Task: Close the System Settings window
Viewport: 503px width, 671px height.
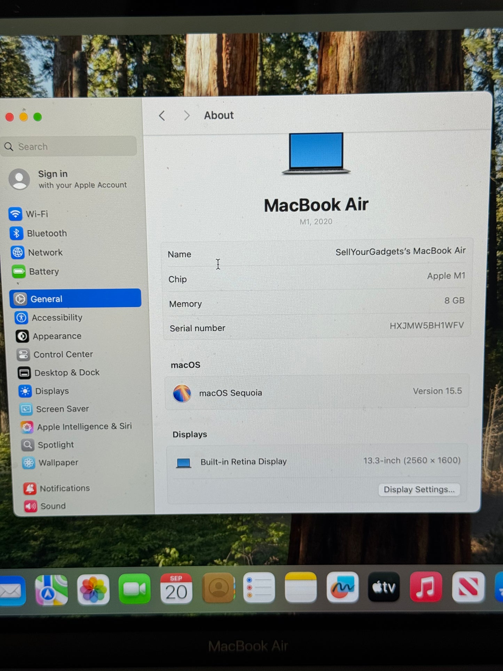Action: (10, 117)
